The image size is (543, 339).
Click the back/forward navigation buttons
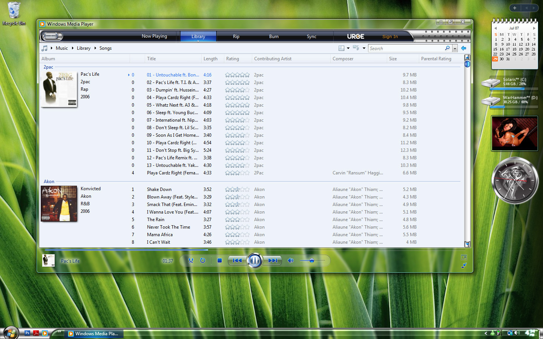[52, 36]
